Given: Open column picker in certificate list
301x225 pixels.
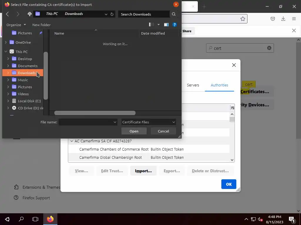Looking at the screenshot, I should 233,108.
